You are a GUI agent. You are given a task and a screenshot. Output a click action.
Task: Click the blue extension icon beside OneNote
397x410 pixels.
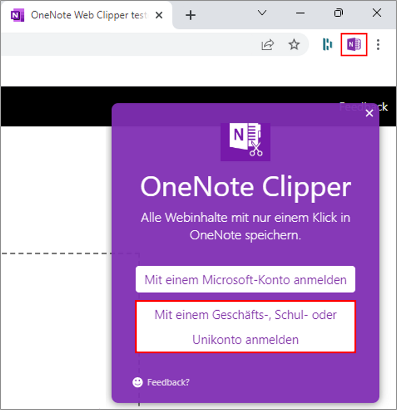327,45
